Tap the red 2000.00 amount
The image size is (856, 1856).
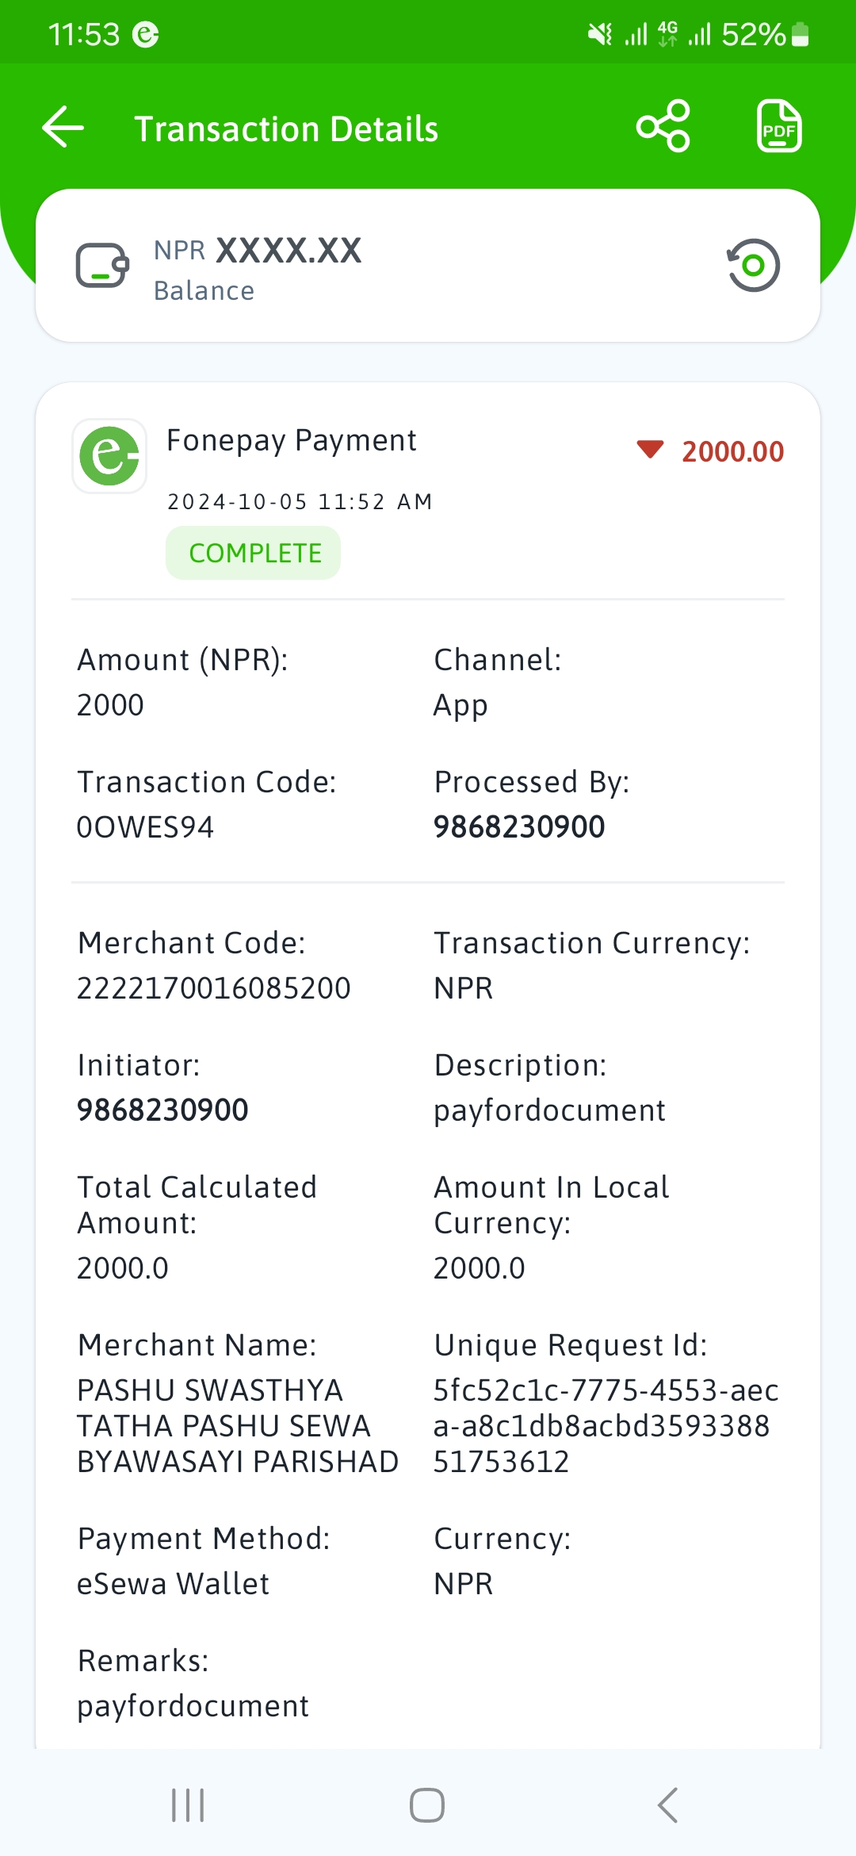click(733, 451)
